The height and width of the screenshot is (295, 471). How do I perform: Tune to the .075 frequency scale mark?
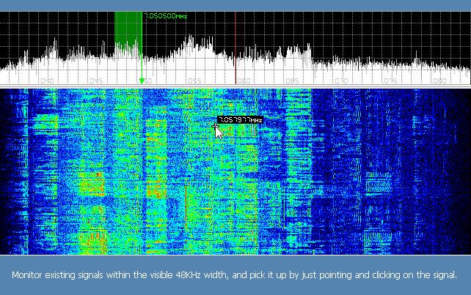click(x=390, y=81)
